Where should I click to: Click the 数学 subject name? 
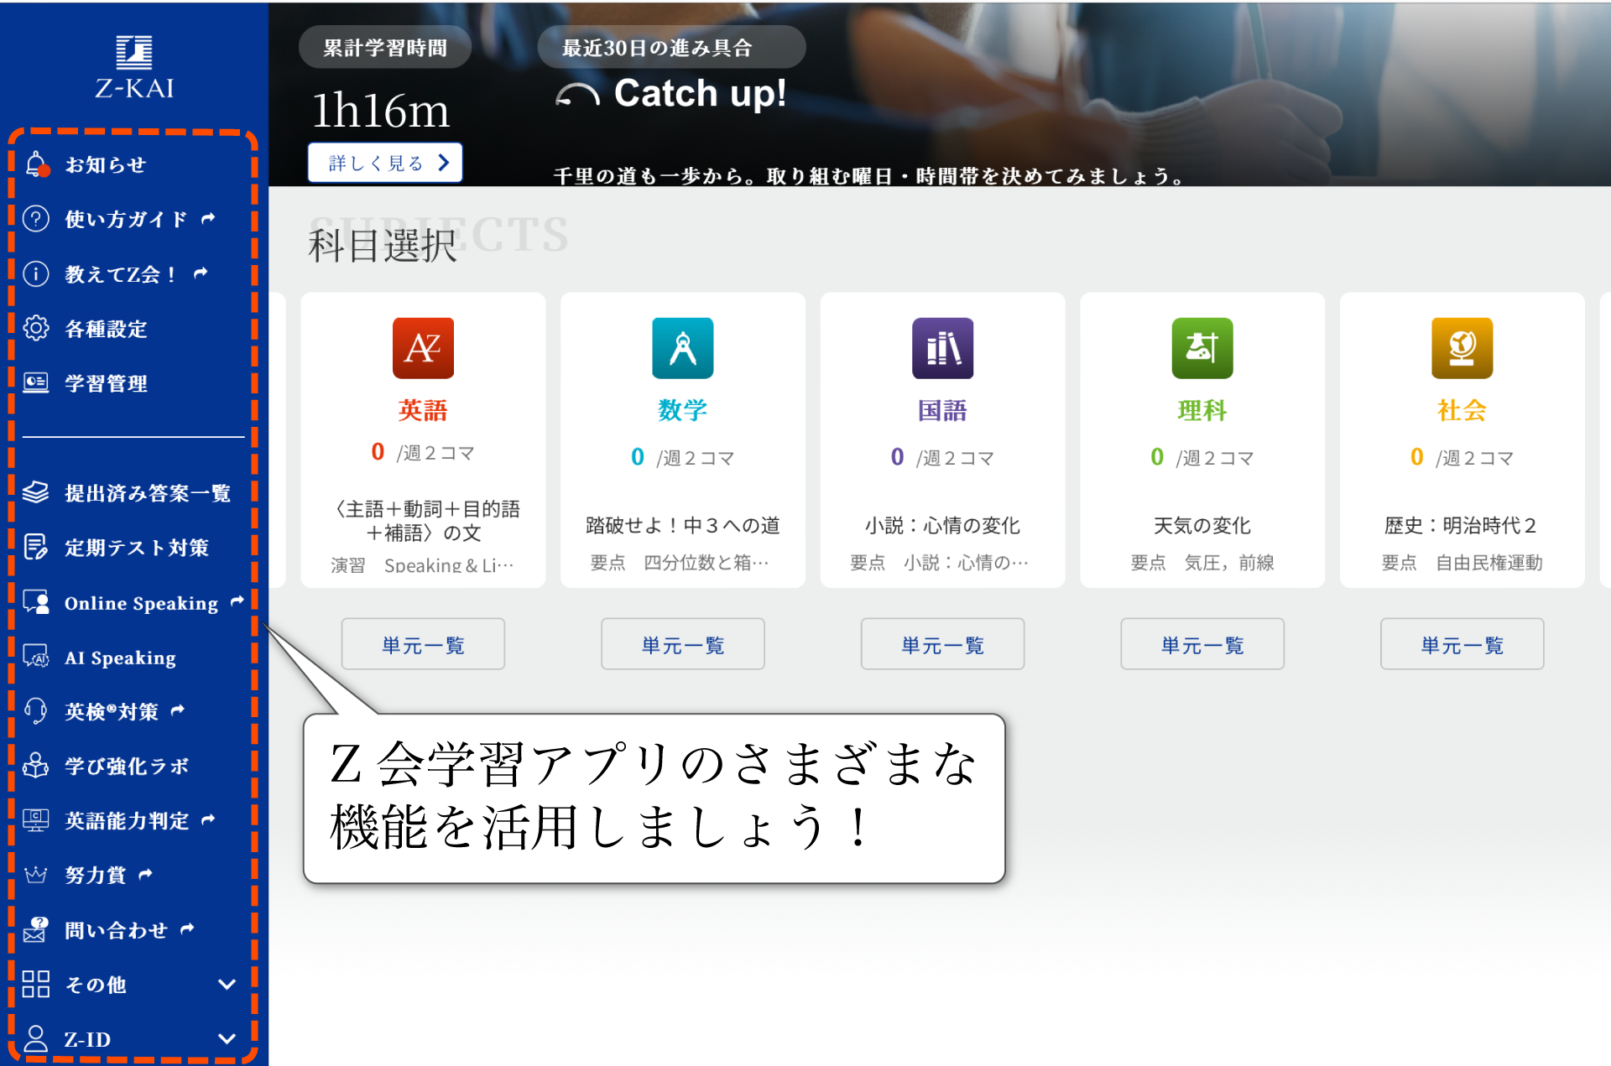tap(683, 410)
